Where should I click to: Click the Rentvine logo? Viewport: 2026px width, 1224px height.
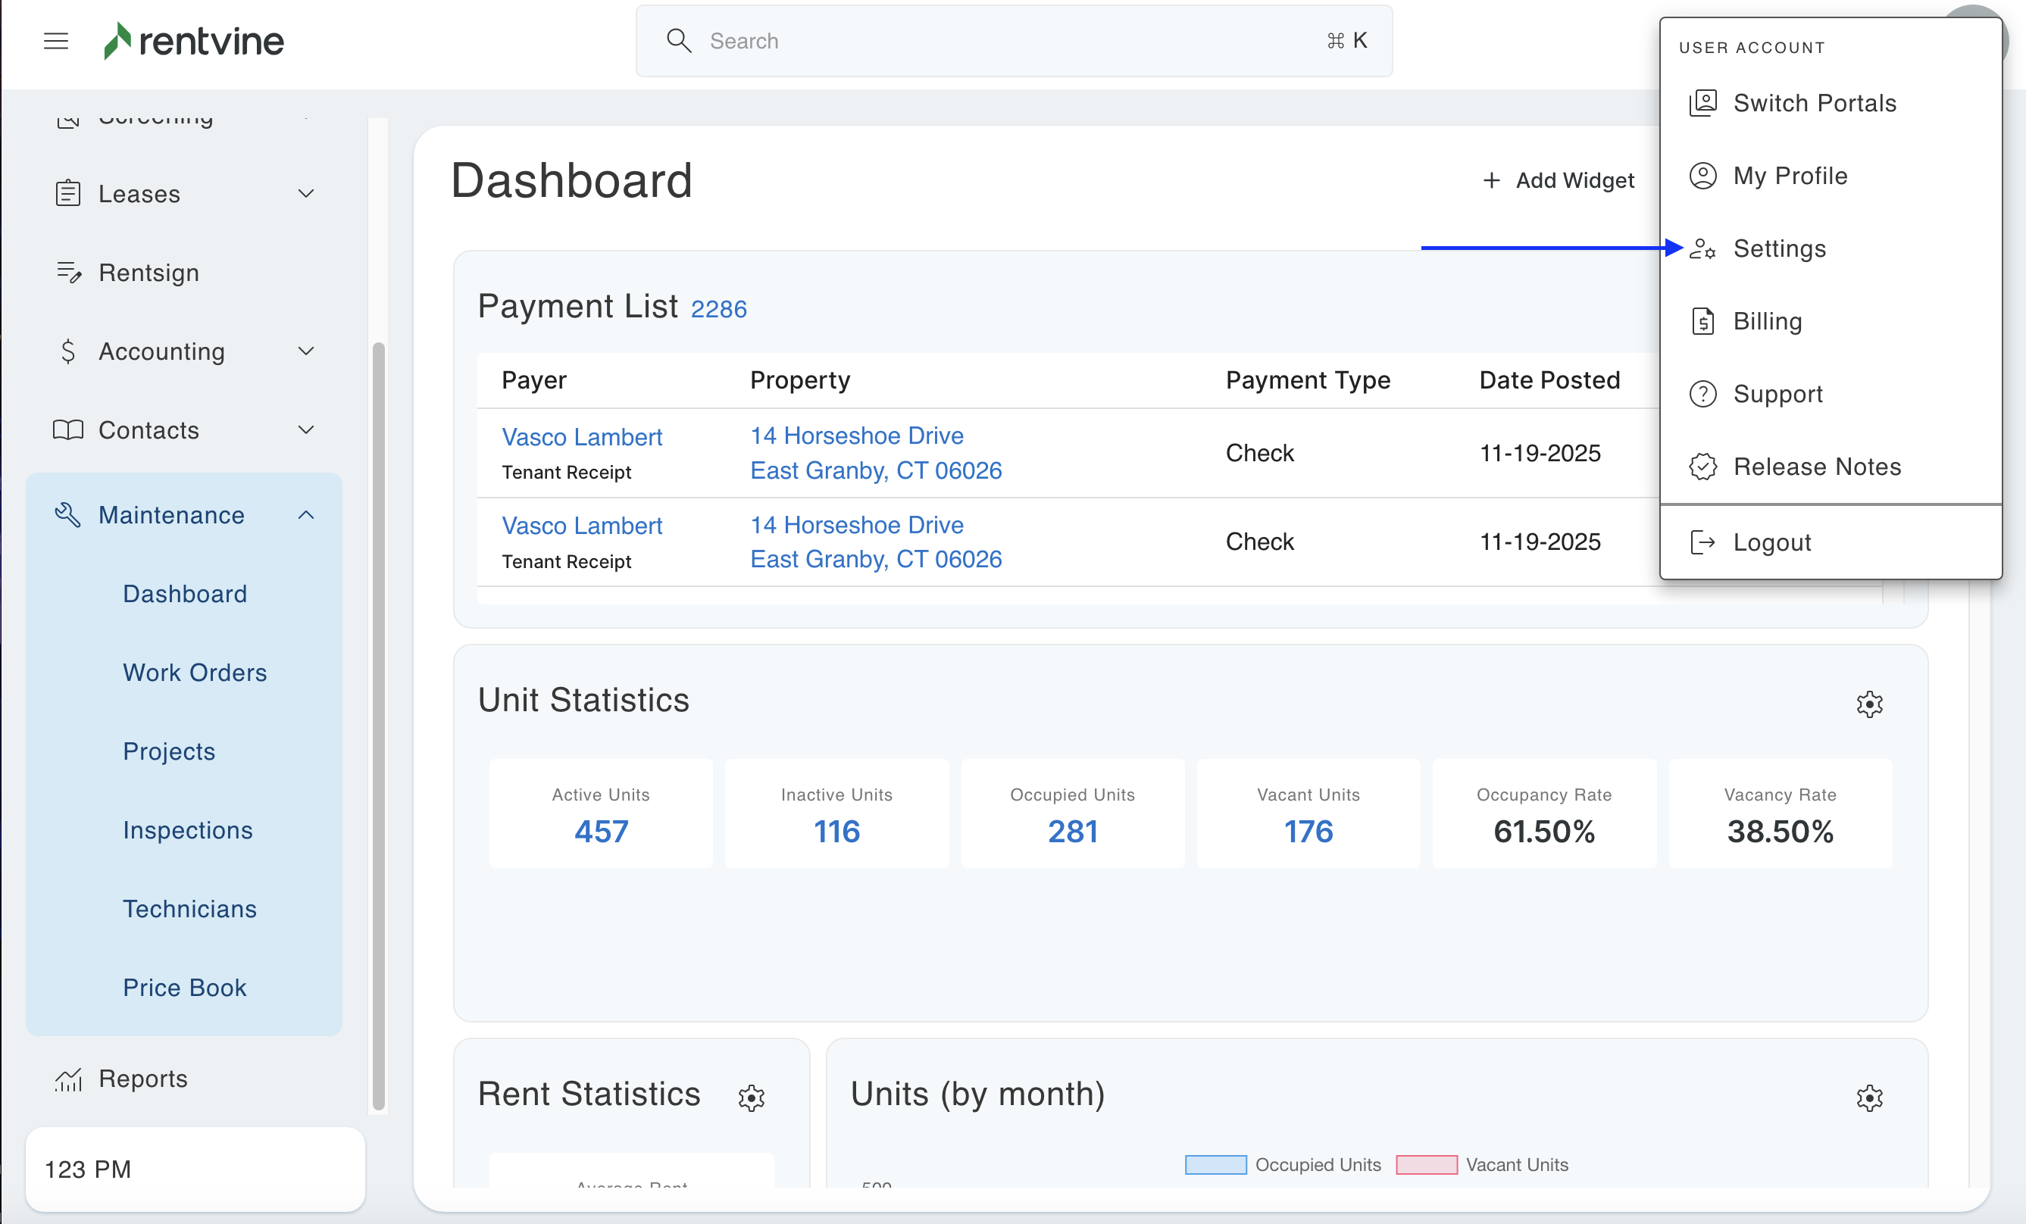tap(194, 40)
